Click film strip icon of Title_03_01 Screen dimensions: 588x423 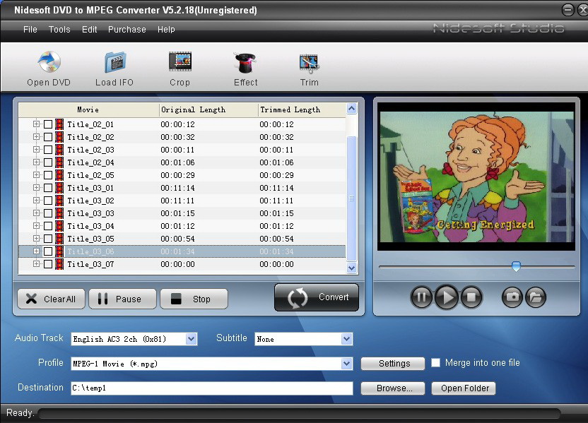[59, 188]
